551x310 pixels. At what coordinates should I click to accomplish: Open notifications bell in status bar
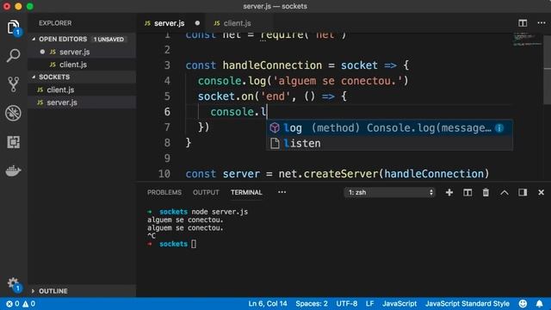click(x=540, y=304)
